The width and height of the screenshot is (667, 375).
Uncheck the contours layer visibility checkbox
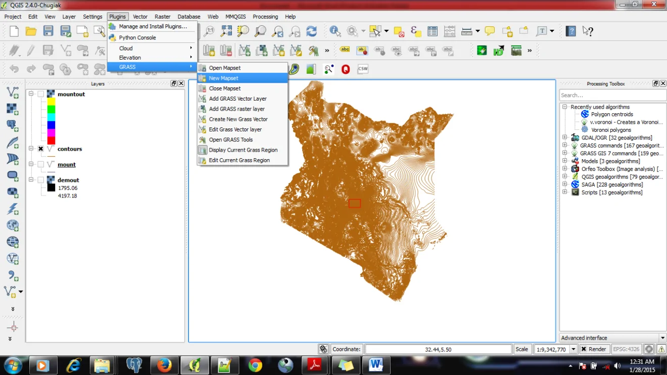point(40,149)
